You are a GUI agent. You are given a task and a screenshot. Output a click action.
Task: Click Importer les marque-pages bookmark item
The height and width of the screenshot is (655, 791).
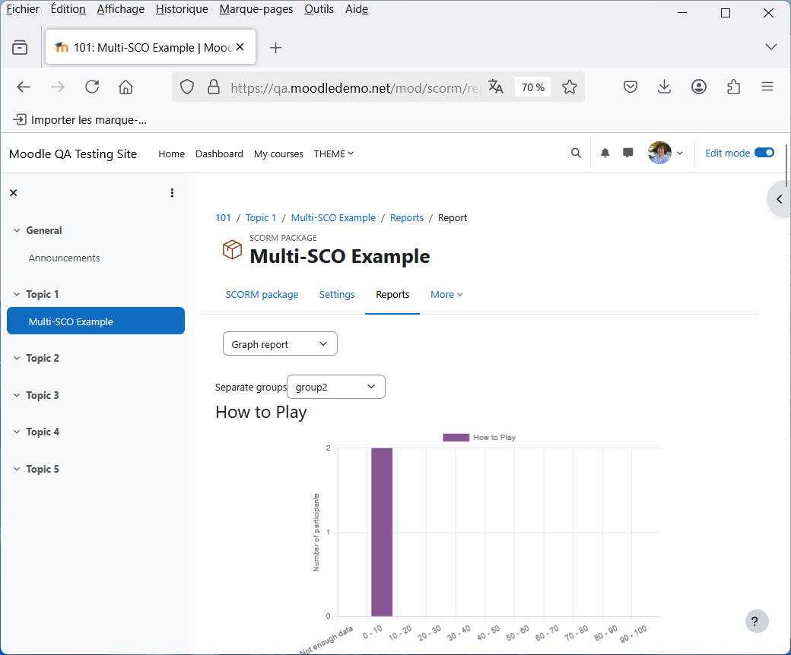click(x=80, y=119)
